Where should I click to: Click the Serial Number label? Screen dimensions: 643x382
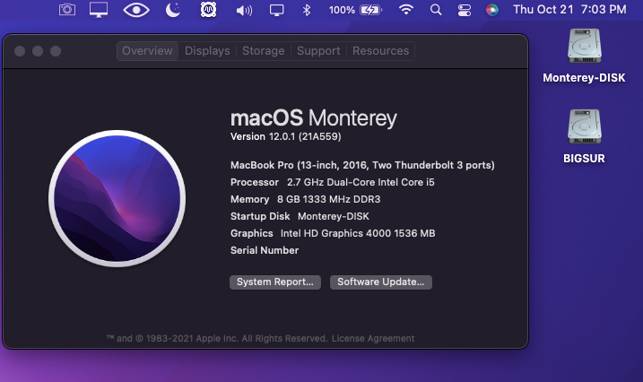pyautogui.click(x=265, y=250)
